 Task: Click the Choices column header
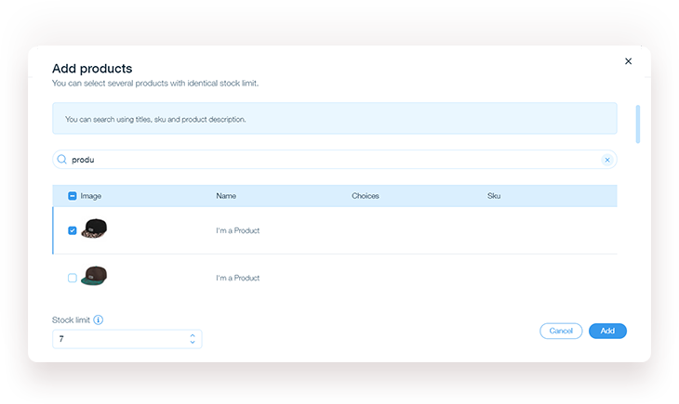[x=365, y=196]
